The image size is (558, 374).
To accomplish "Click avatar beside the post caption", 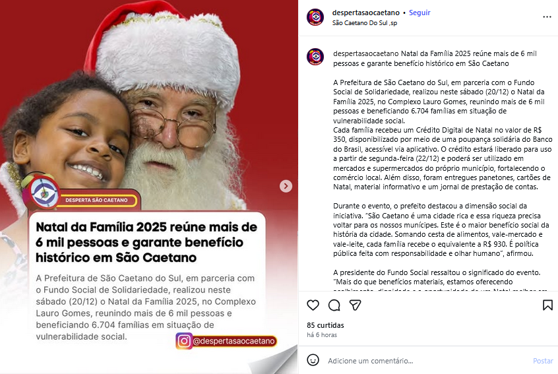I will [x=315, y=57].
